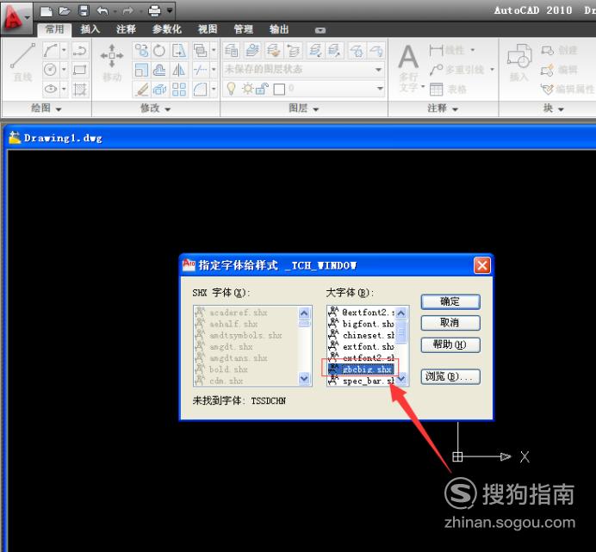The height and width of the screenshot is (552, 596).
Task: Select the 插入 block insert tool
Action: (x=519, y=63)
